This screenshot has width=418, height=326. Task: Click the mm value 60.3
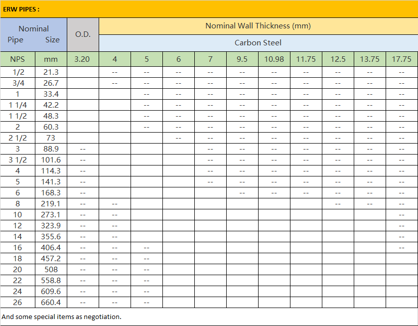point(51,127)
